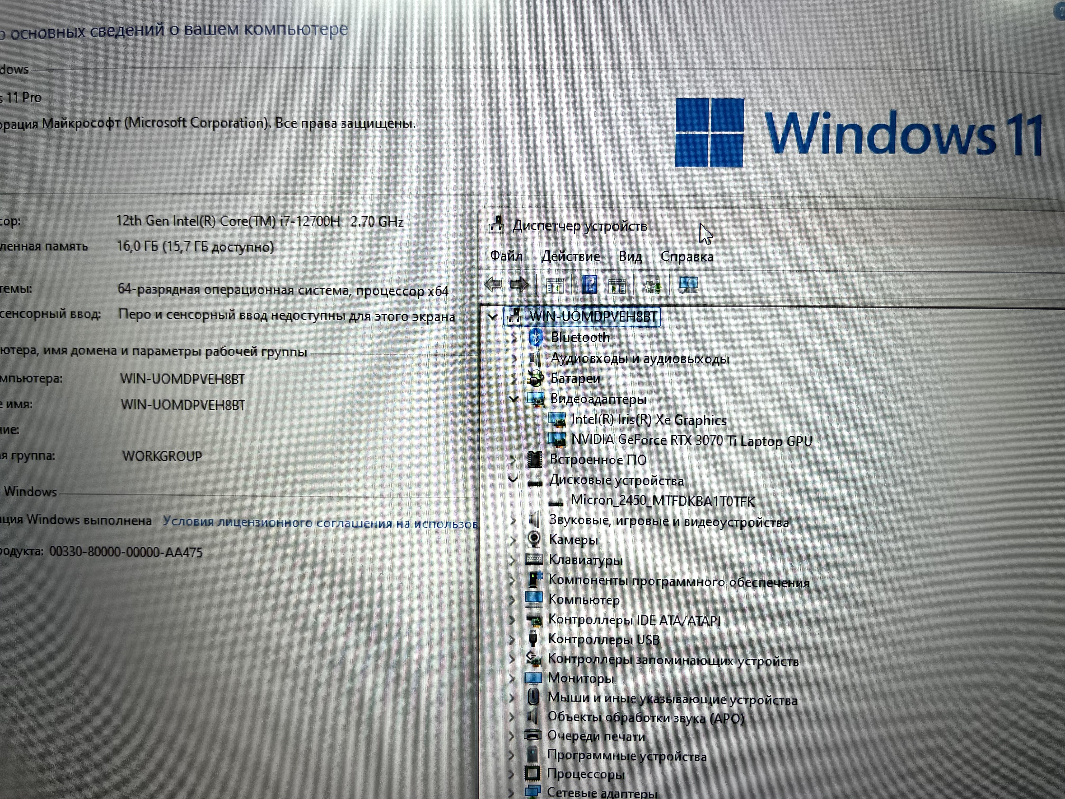Click the blue Help question mark icon

click(589, 285)
